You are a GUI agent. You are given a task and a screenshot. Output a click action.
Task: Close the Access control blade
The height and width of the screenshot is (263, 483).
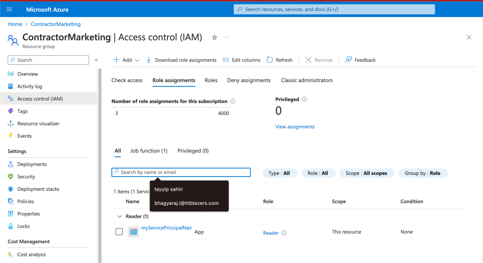point(469,37)
